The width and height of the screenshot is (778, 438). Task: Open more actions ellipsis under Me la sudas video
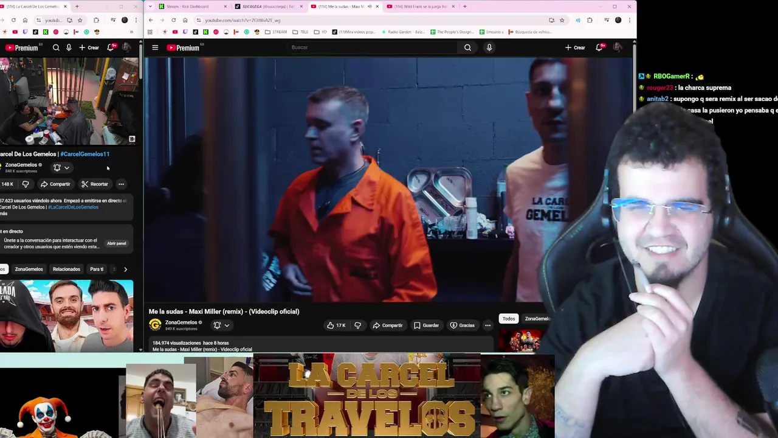click(487, 325)
